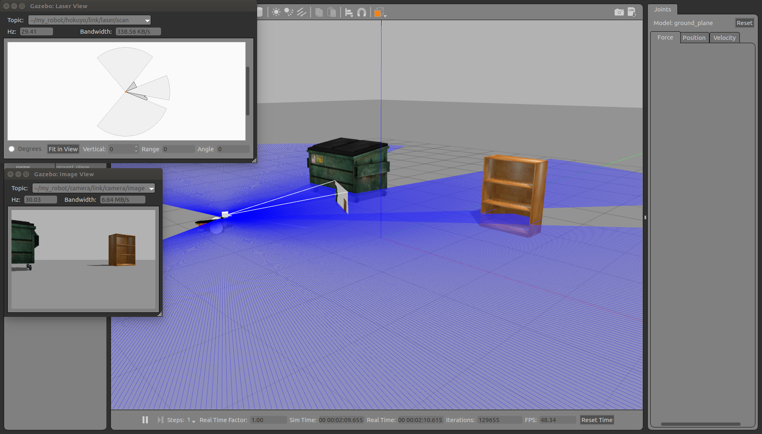Open the laser scan Topic dropdown
This screenshot has width=762, height=434.
click(147, 20)
